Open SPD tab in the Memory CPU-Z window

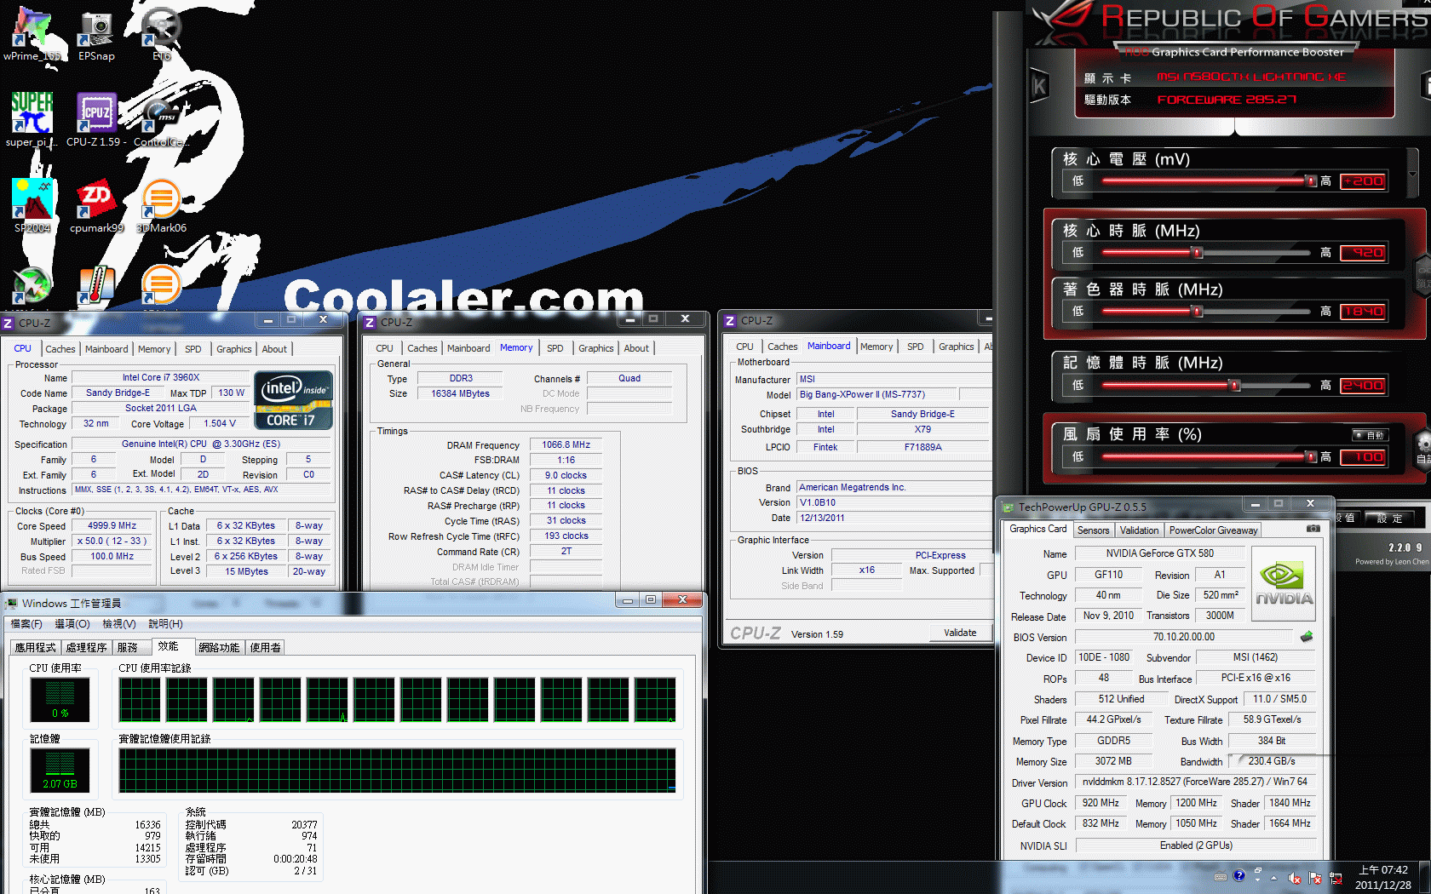point(555,348)
